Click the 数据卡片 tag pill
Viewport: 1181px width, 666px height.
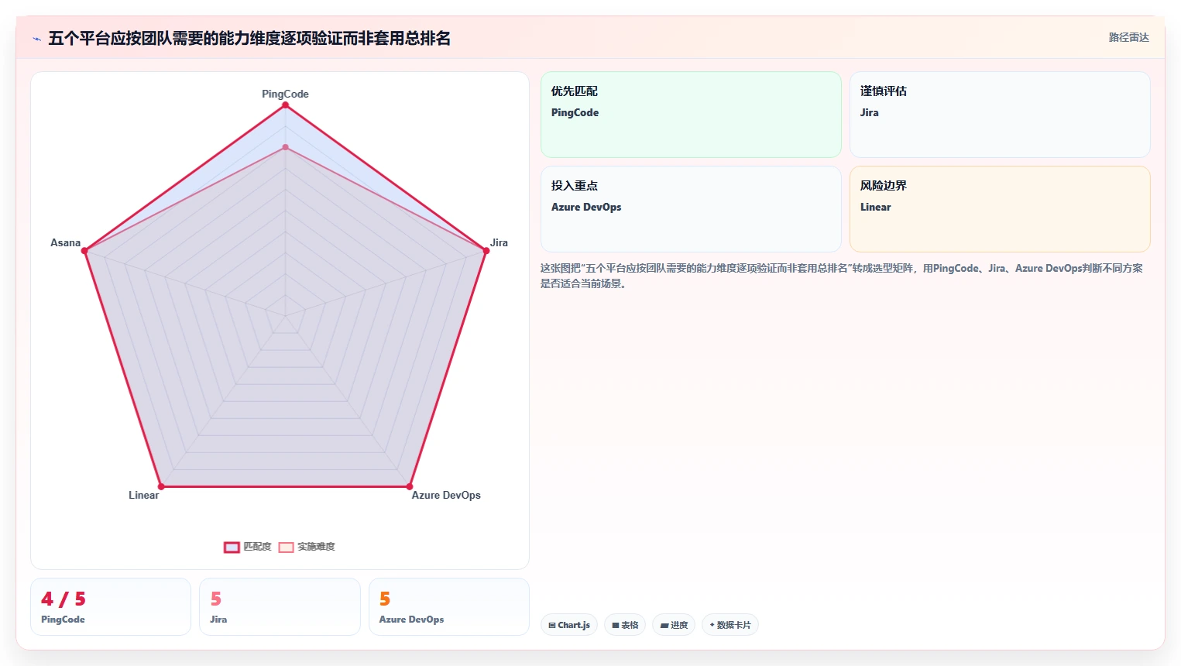(x=730, y=625)
